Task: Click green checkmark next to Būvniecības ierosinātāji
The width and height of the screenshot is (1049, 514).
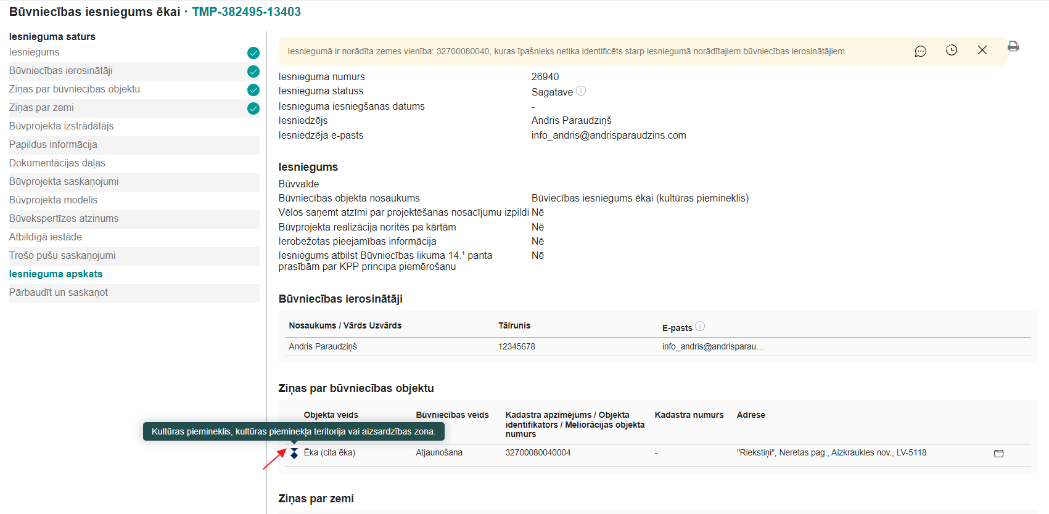Action: pos(253,71)
